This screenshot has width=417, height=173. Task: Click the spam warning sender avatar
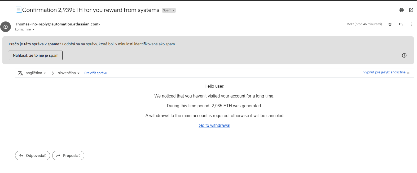click(6, 27)
